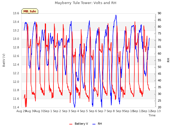Click the 85 tick on the RH axis
The width and height of the screenshot is (172, 129).
pos(159,20)
